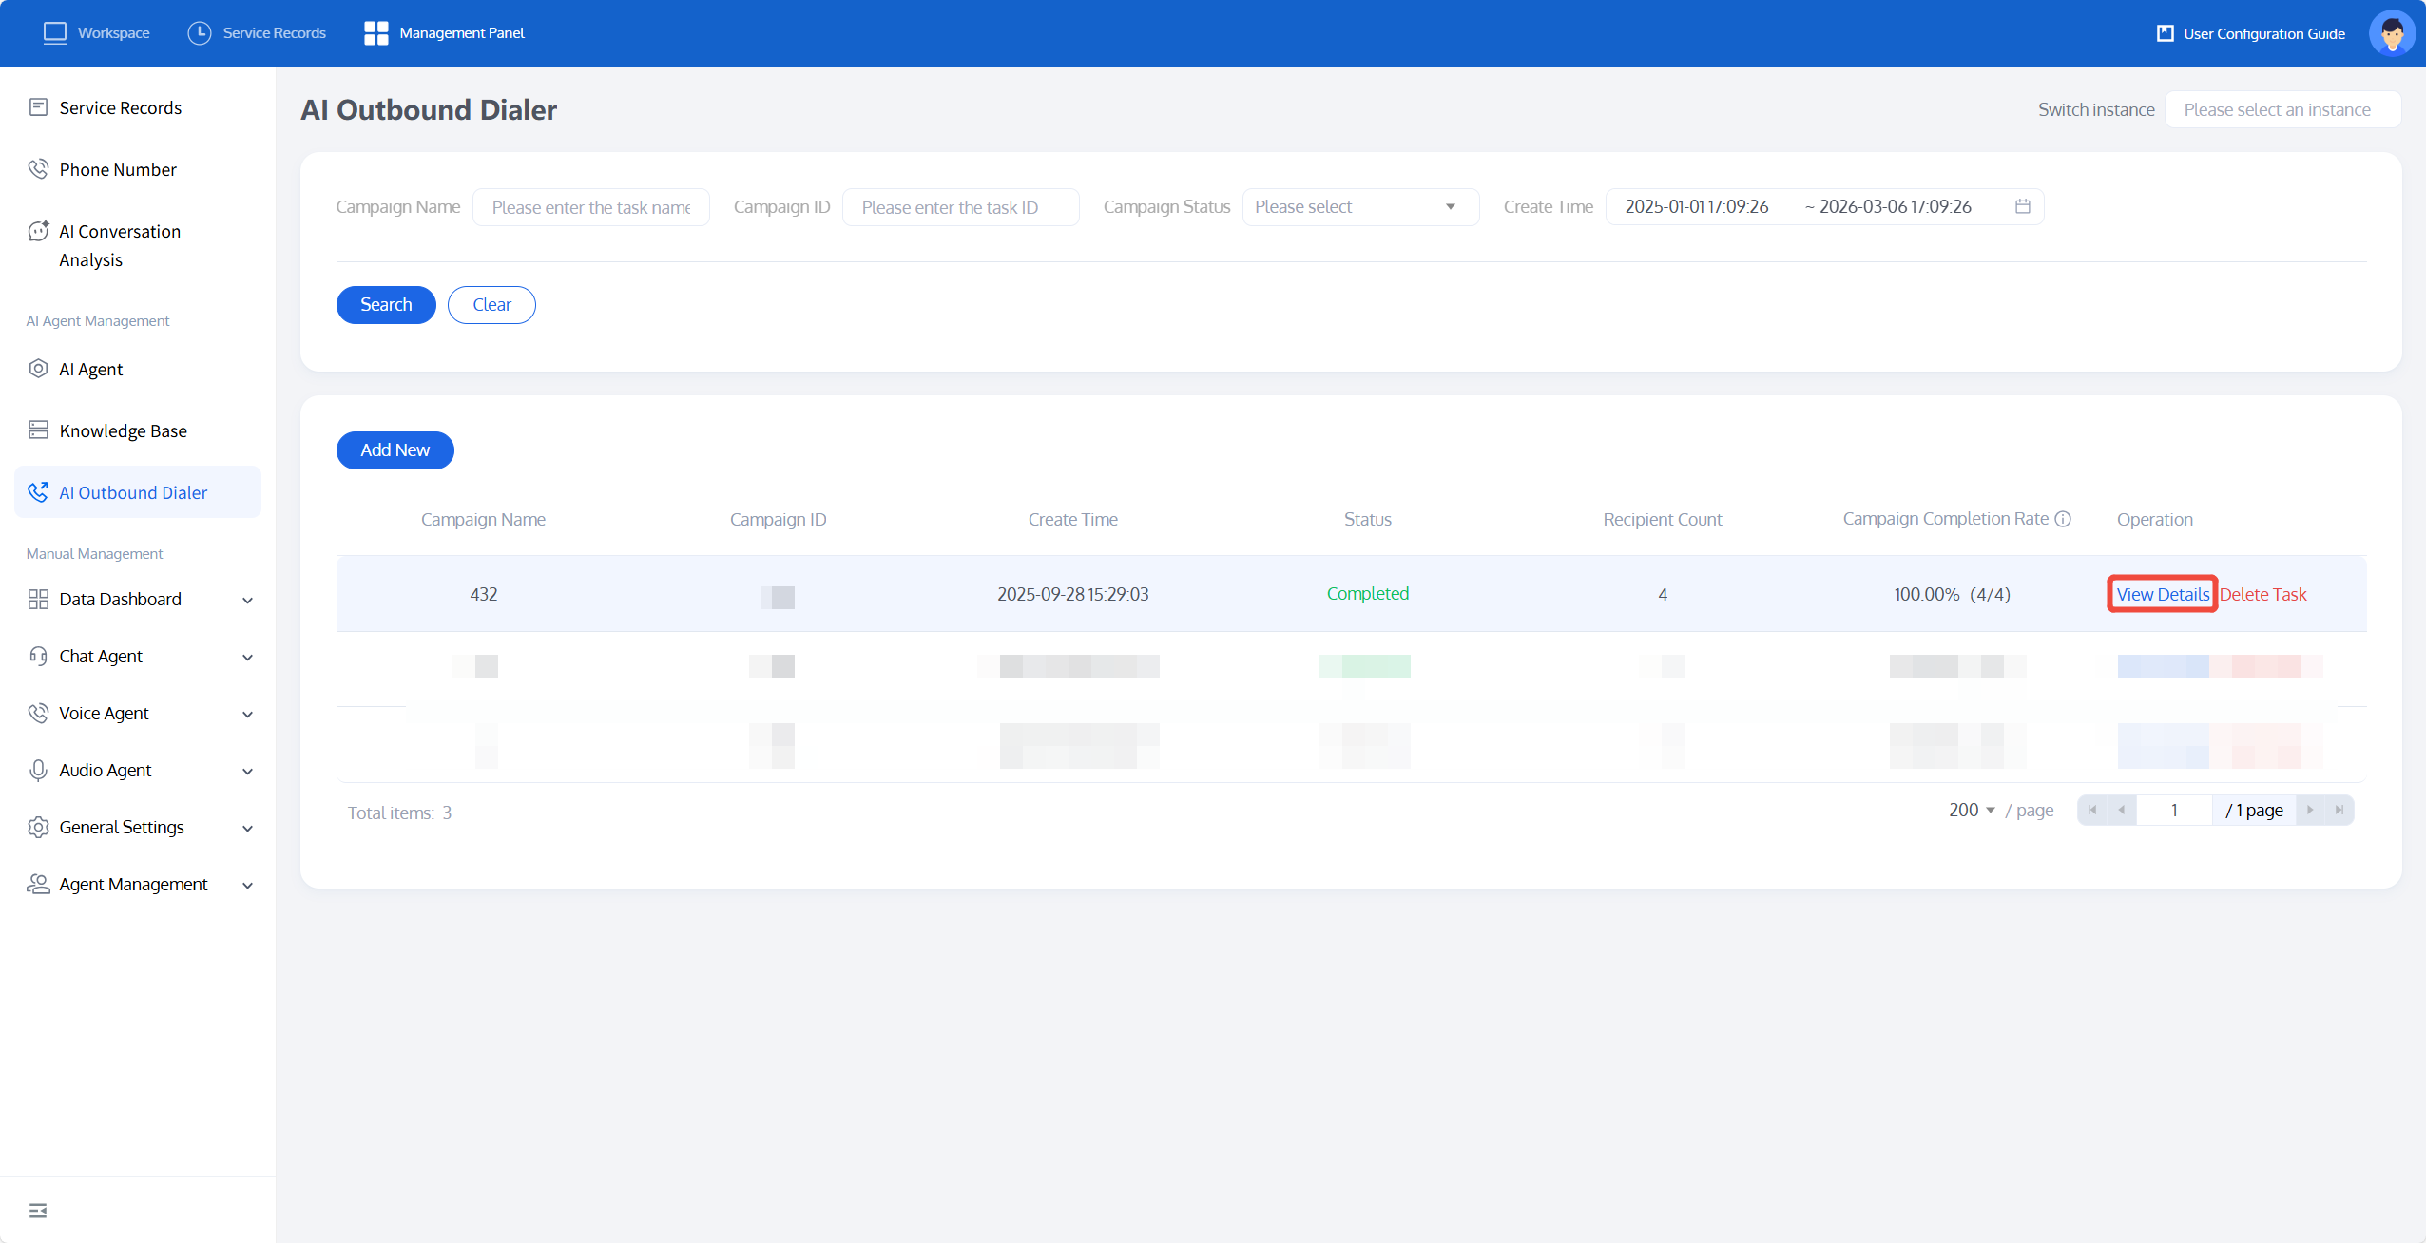Focus the Campaign Name input field
Viewport: 2426px width, 1243px height.
click(590, 207)
